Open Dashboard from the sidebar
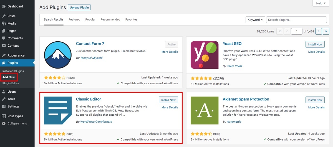 [x=15, y=6]
